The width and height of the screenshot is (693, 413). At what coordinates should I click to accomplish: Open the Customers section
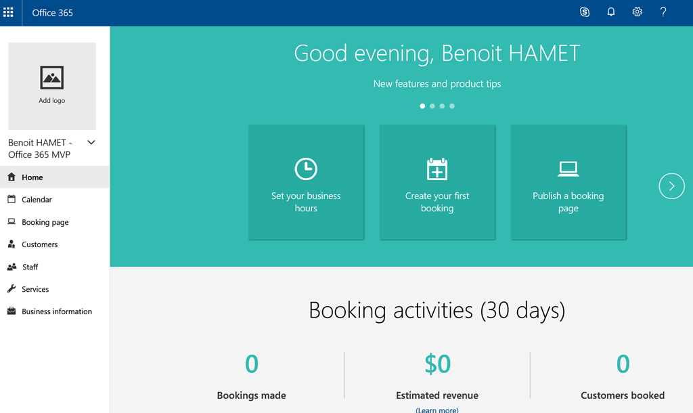point(39,244)
